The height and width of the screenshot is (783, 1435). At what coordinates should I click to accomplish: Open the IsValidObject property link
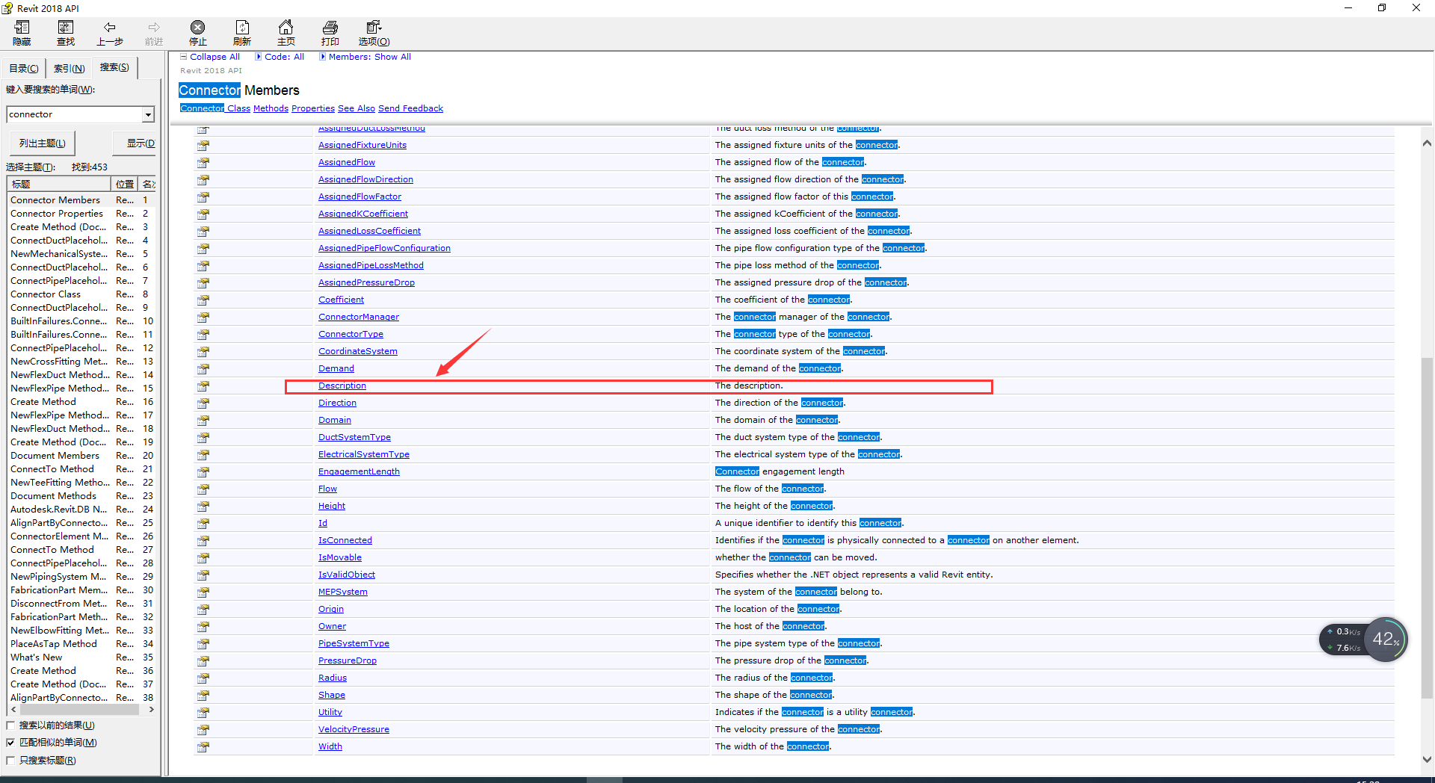(347, 575)
